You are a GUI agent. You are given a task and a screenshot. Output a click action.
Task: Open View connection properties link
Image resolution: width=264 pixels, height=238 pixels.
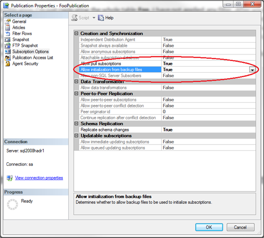pos(39,178)
